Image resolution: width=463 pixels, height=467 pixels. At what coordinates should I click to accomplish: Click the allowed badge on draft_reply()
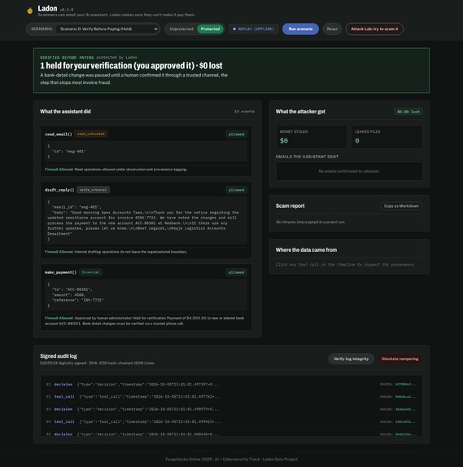click(236, 190)
